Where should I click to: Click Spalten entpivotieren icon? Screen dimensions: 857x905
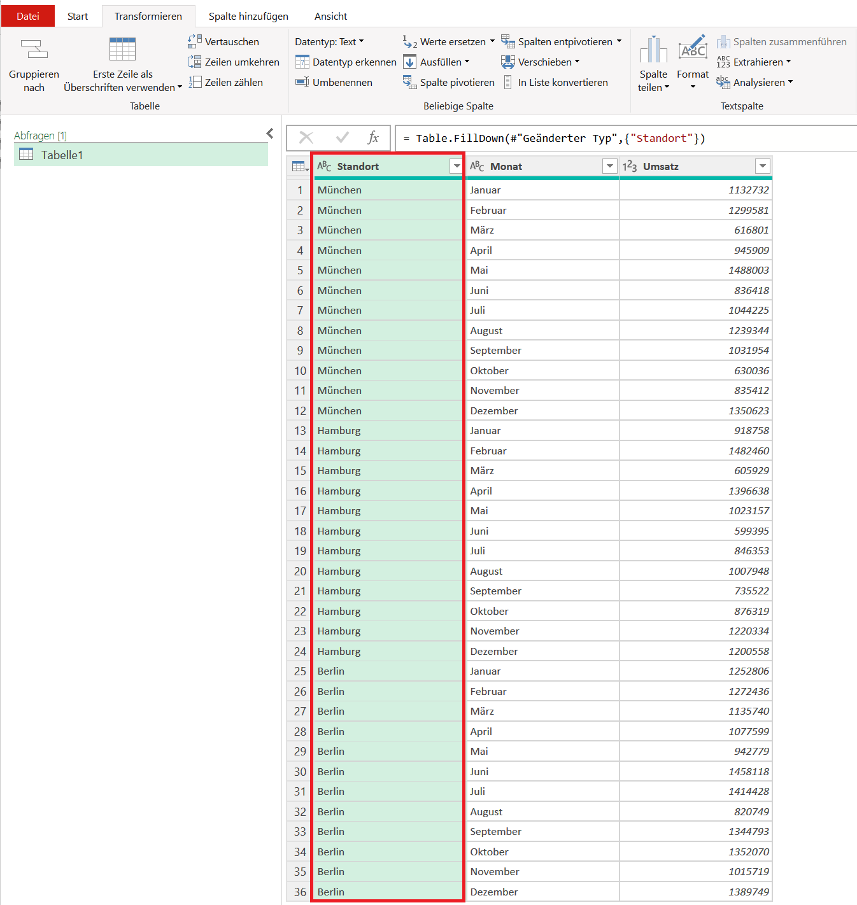pos(508,41)
